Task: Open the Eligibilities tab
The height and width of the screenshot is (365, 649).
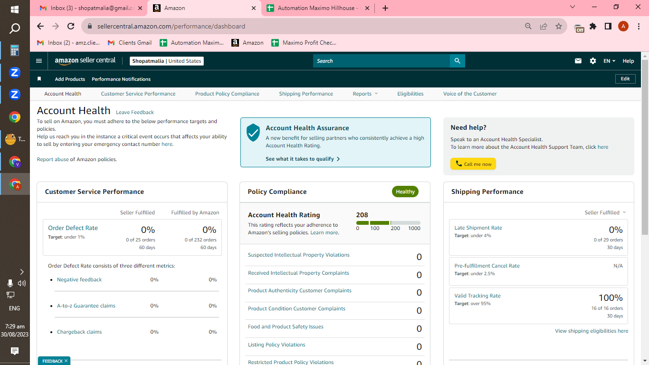Action: coord(410,94)
